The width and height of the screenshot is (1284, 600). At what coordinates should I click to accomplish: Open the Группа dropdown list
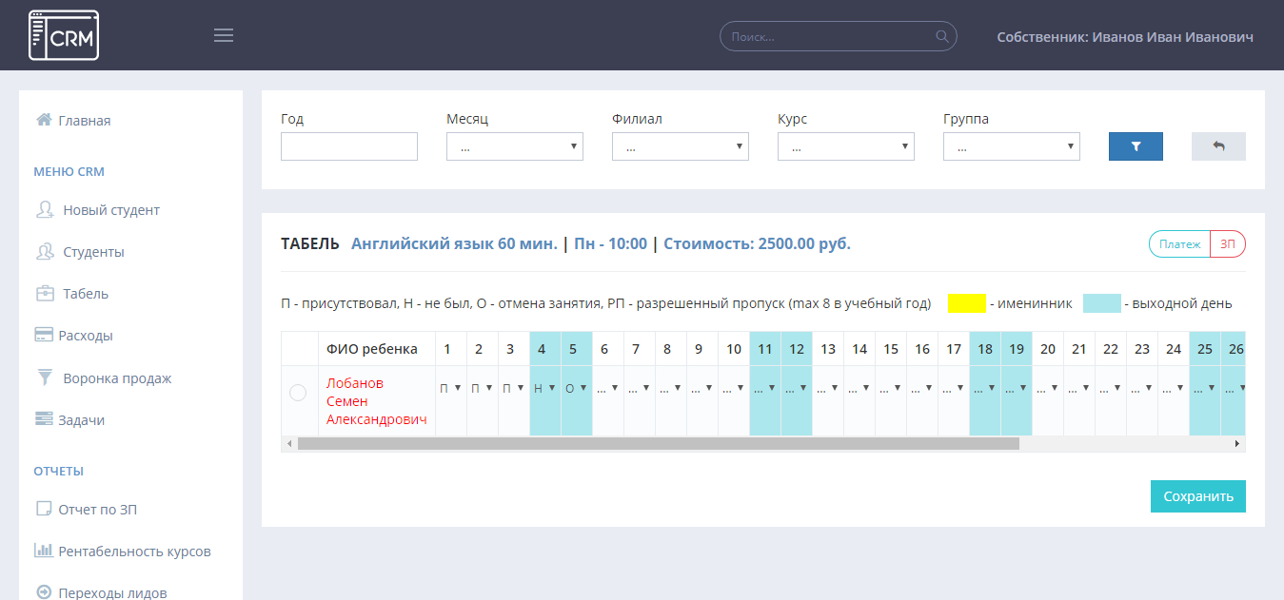(1012, 146)
